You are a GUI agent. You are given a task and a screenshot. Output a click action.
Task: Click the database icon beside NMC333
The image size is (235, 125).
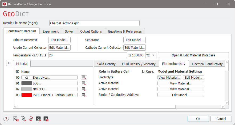84,89
